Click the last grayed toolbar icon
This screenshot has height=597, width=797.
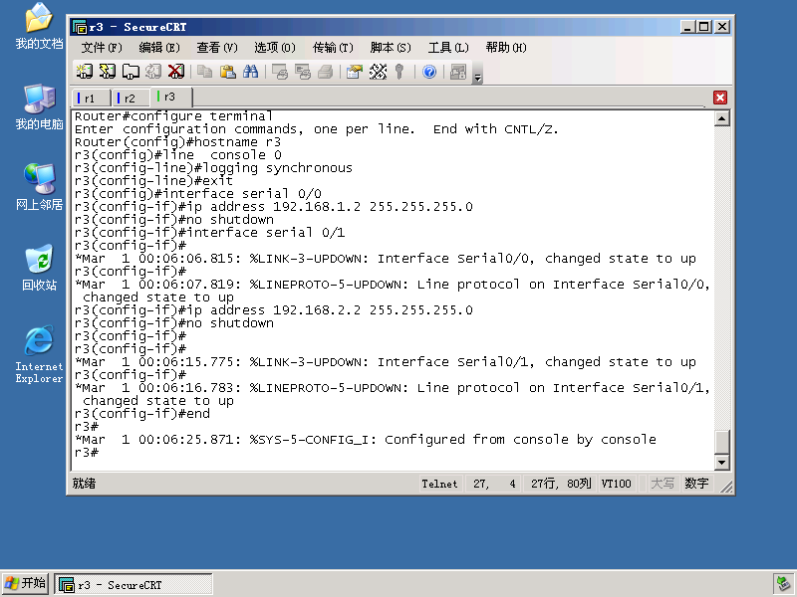click(458, 72)
